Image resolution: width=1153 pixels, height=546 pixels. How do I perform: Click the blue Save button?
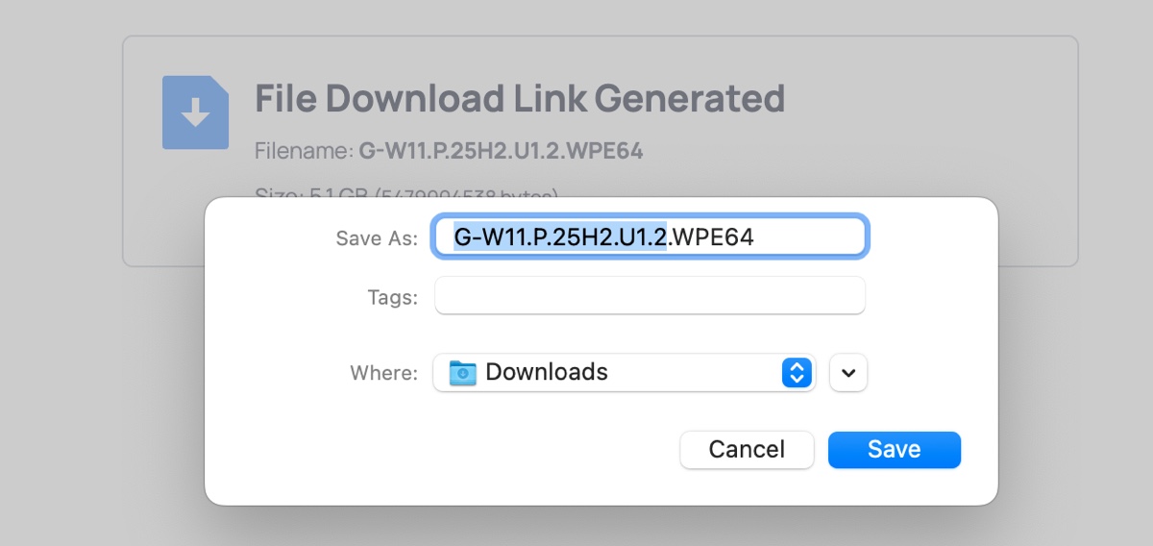pyautogui.click(x=894, y=450)
